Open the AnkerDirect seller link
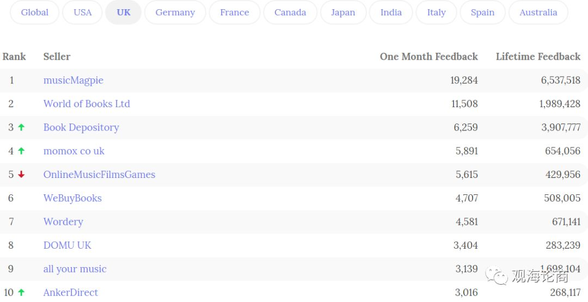The height and width of the screenshot is (302, 588). click(x=70, y=293)
